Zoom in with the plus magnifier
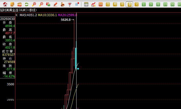 coord(34,4)
